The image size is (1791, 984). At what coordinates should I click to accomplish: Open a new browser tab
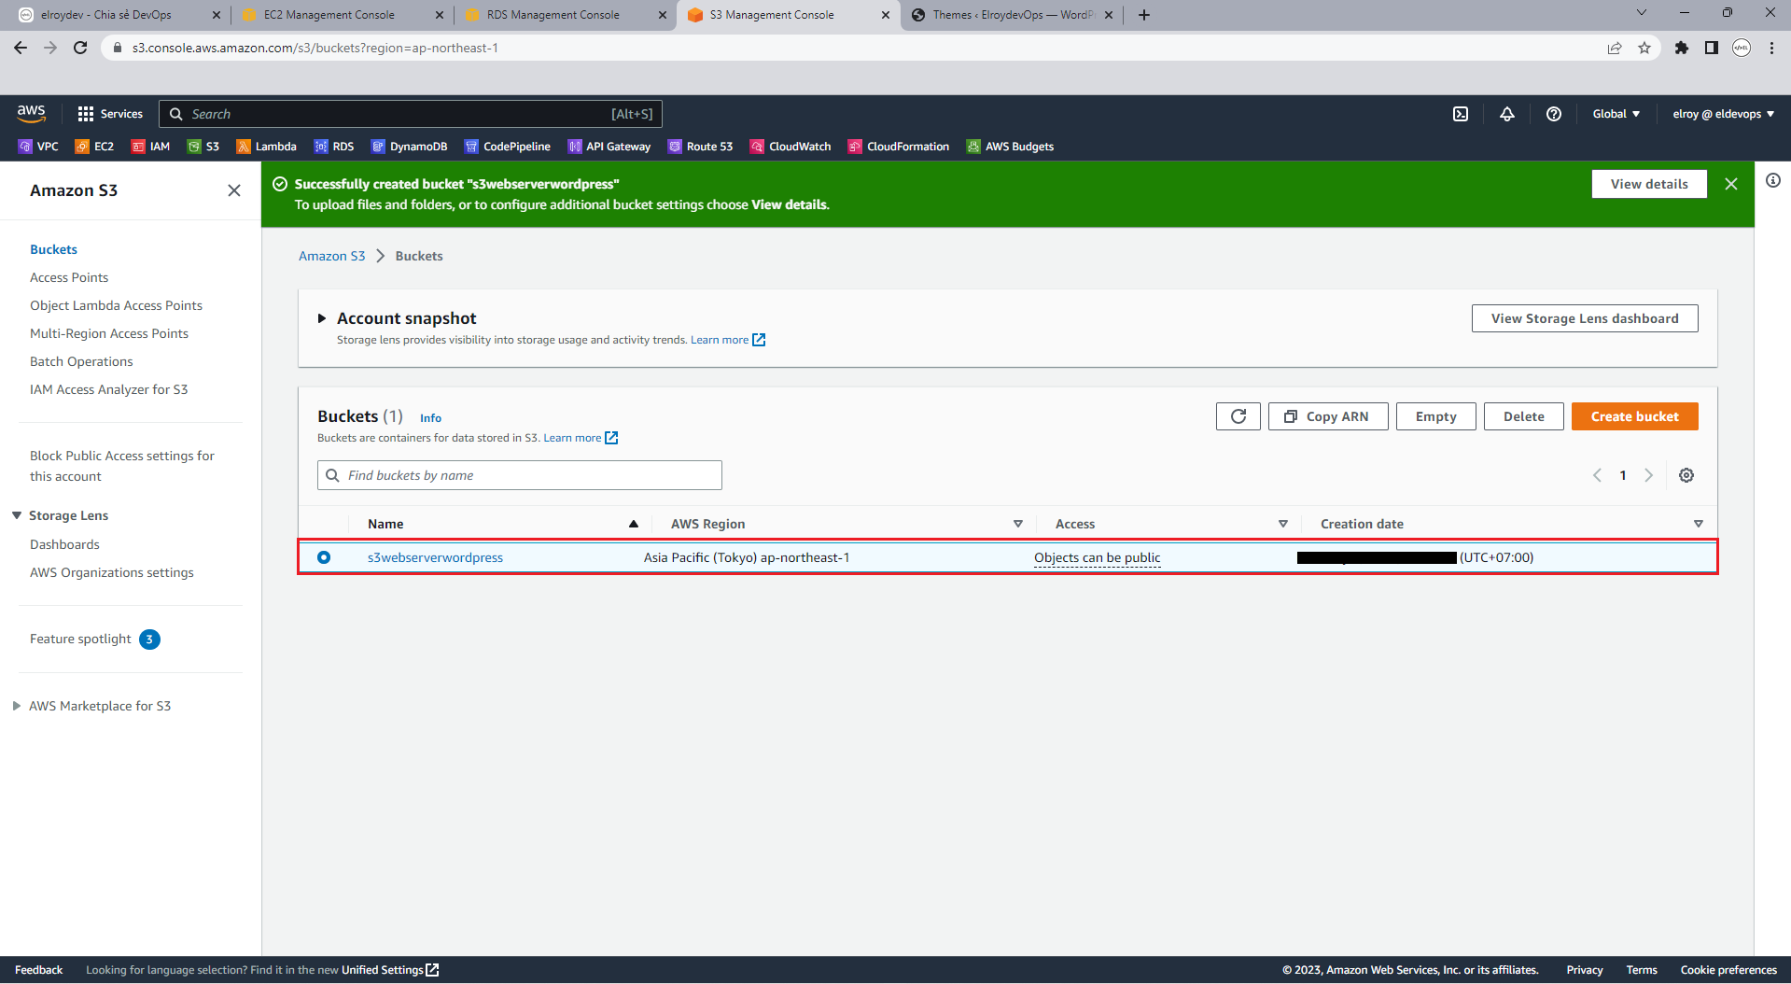click(1144, 15)
